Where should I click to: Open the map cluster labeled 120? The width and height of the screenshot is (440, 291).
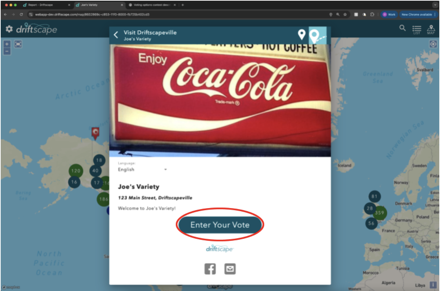(76, 171)
